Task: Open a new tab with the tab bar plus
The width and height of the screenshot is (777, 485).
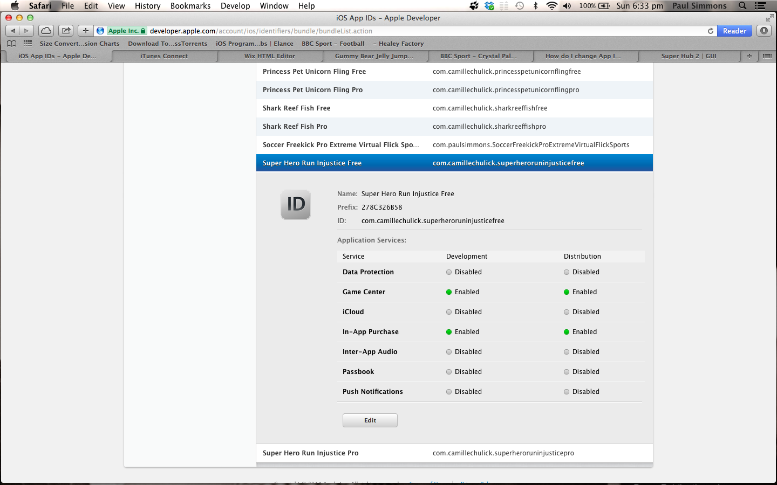Action: point(749,56)
